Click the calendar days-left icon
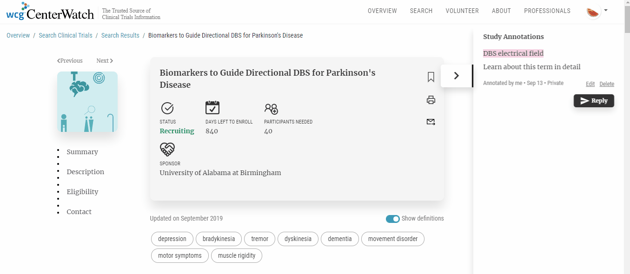Image resolution: width=630 pixels, height=274 pixels. coord(212,108)
